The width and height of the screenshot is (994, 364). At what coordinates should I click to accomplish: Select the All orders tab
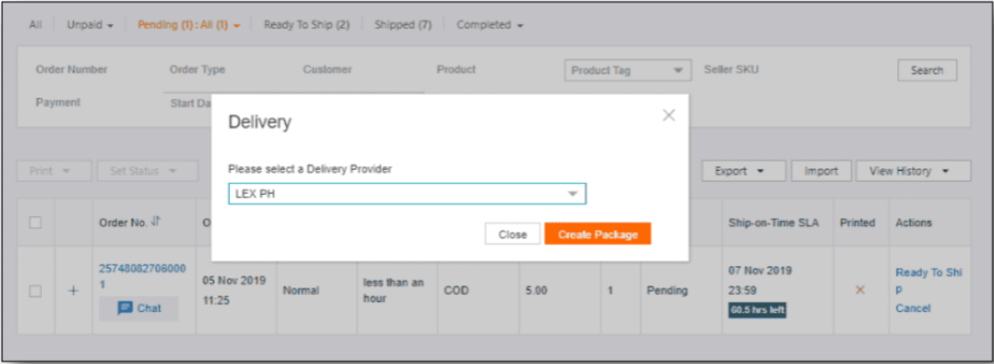35,24
